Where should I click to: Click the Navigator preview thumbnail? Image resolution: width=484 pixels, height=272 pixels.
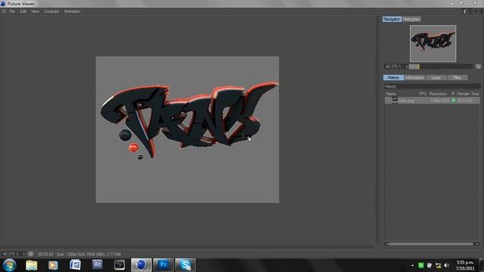[x=433, y=44]
